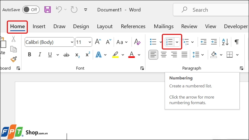The height and width of the screenshot is (140, 249).
Task: Open the Developer tab
Action: [236, 26]
